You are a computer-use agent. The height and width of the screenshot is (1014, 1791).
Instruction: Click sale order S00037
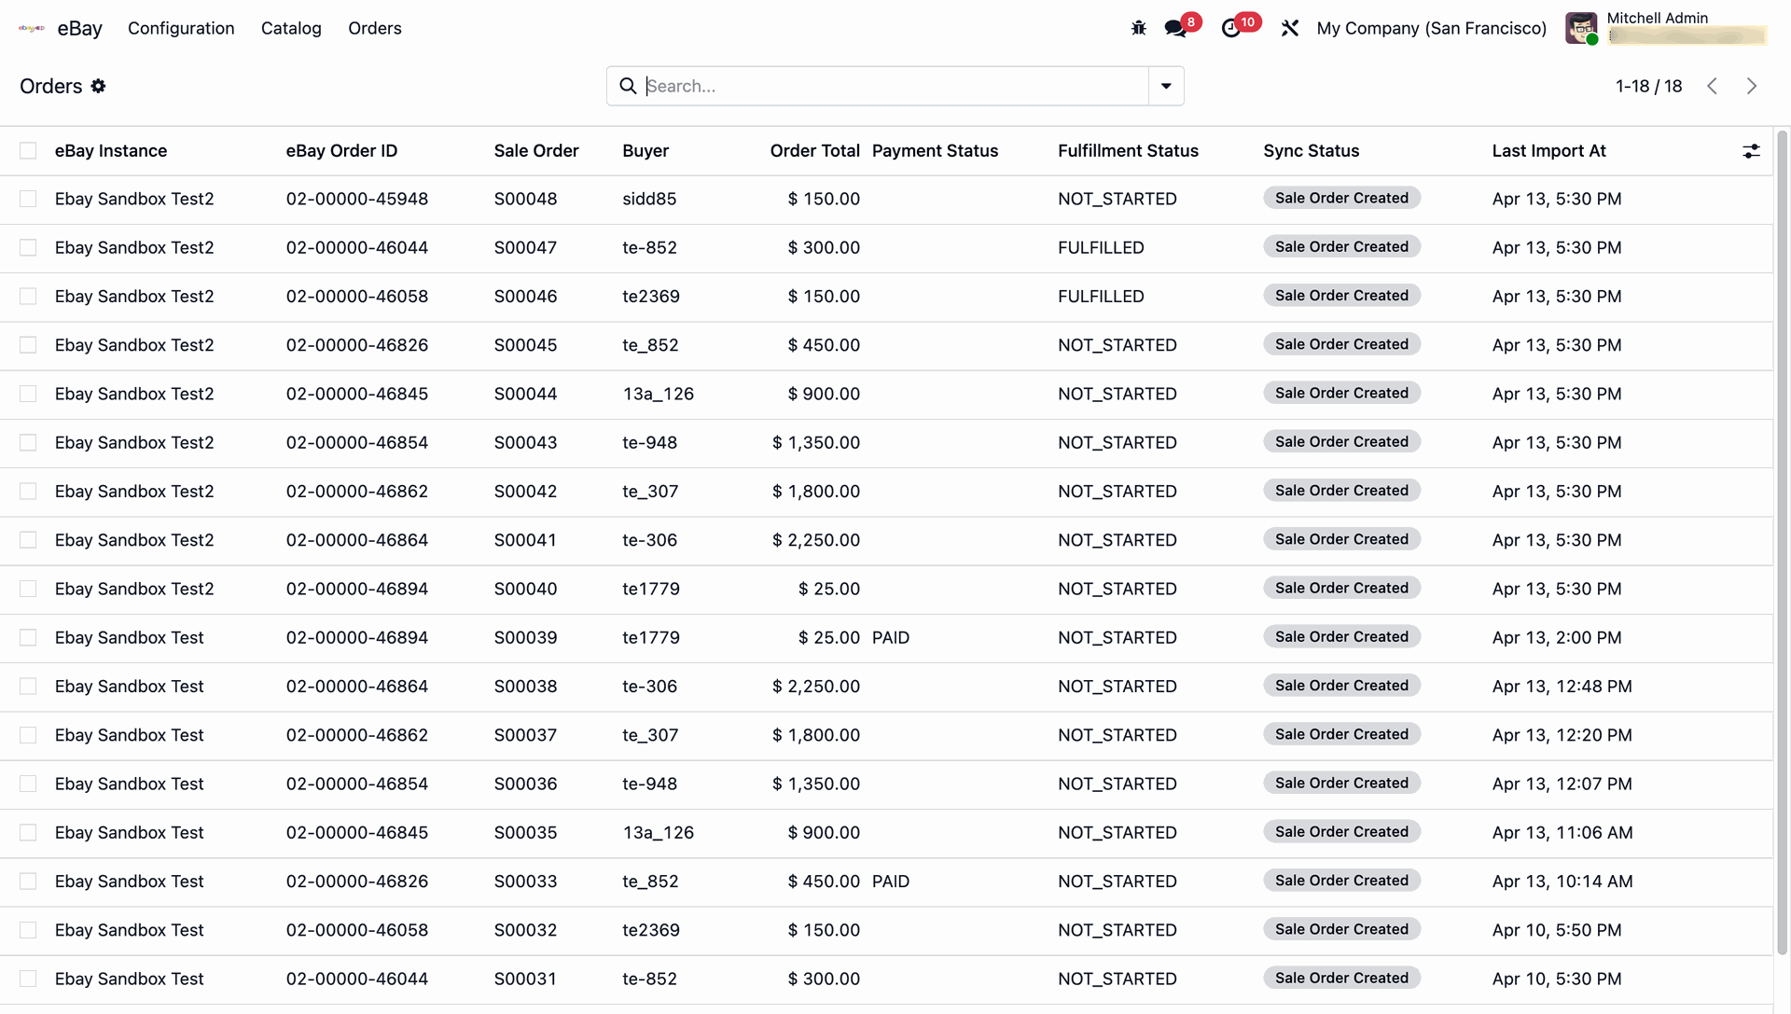click(x=525, y=735)
